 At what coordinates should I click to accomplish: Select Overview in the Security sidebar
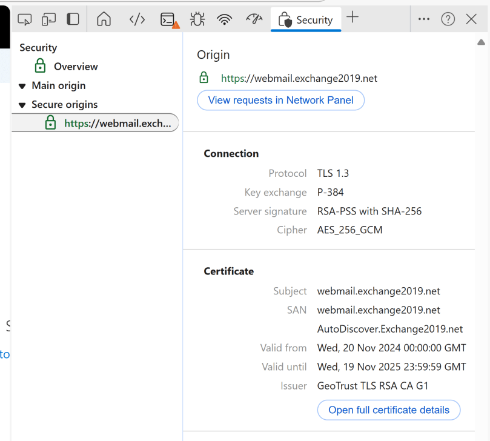(x=75, y=67)
